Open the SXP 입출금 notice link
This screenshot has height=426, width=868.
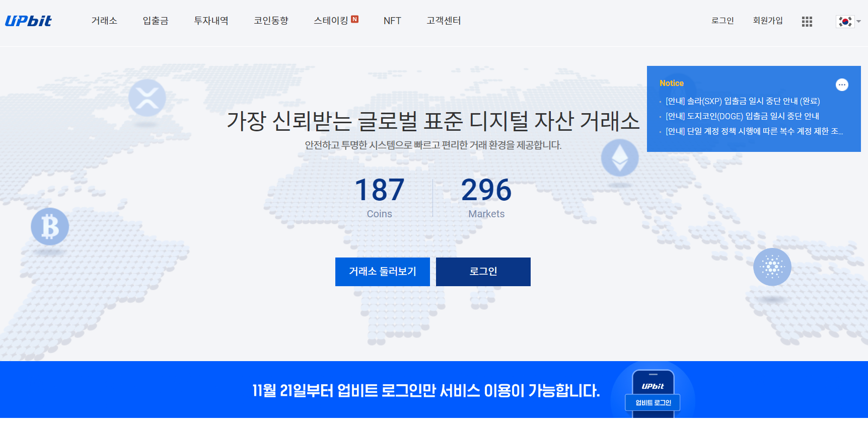tap(743, 101)
